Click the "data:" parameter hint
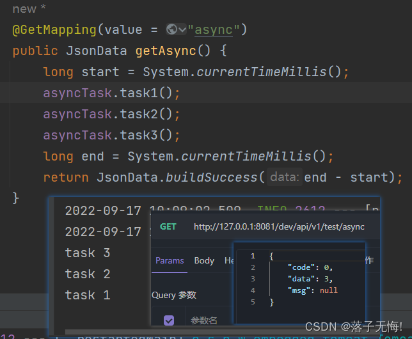Viewport: 412px width, 339px height. click(285, 177)
